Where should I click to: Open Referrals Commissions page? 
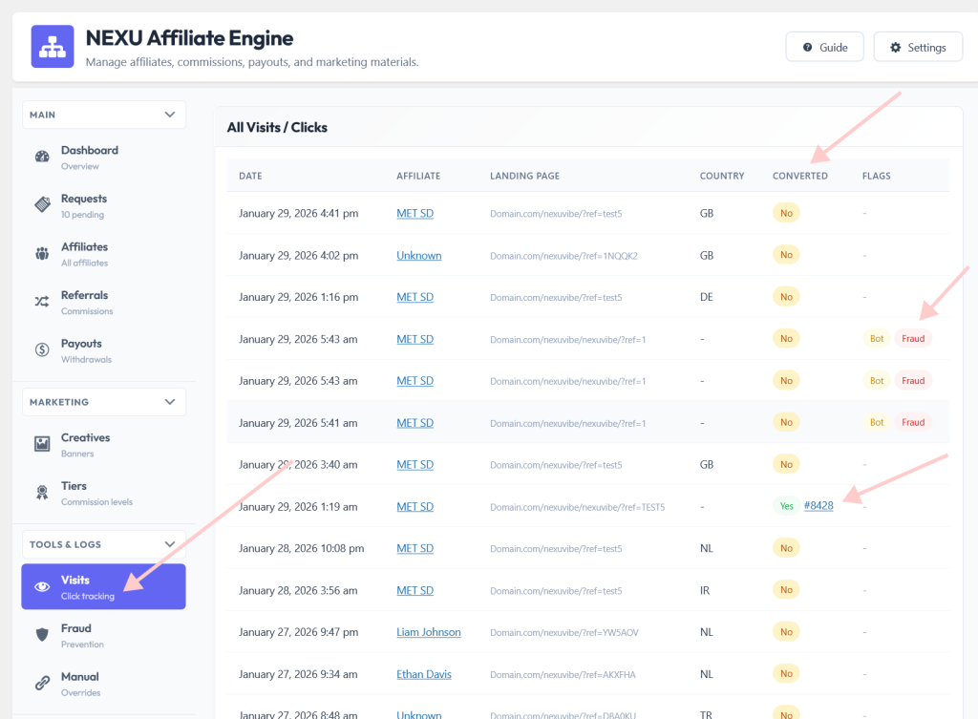(103, 302)
